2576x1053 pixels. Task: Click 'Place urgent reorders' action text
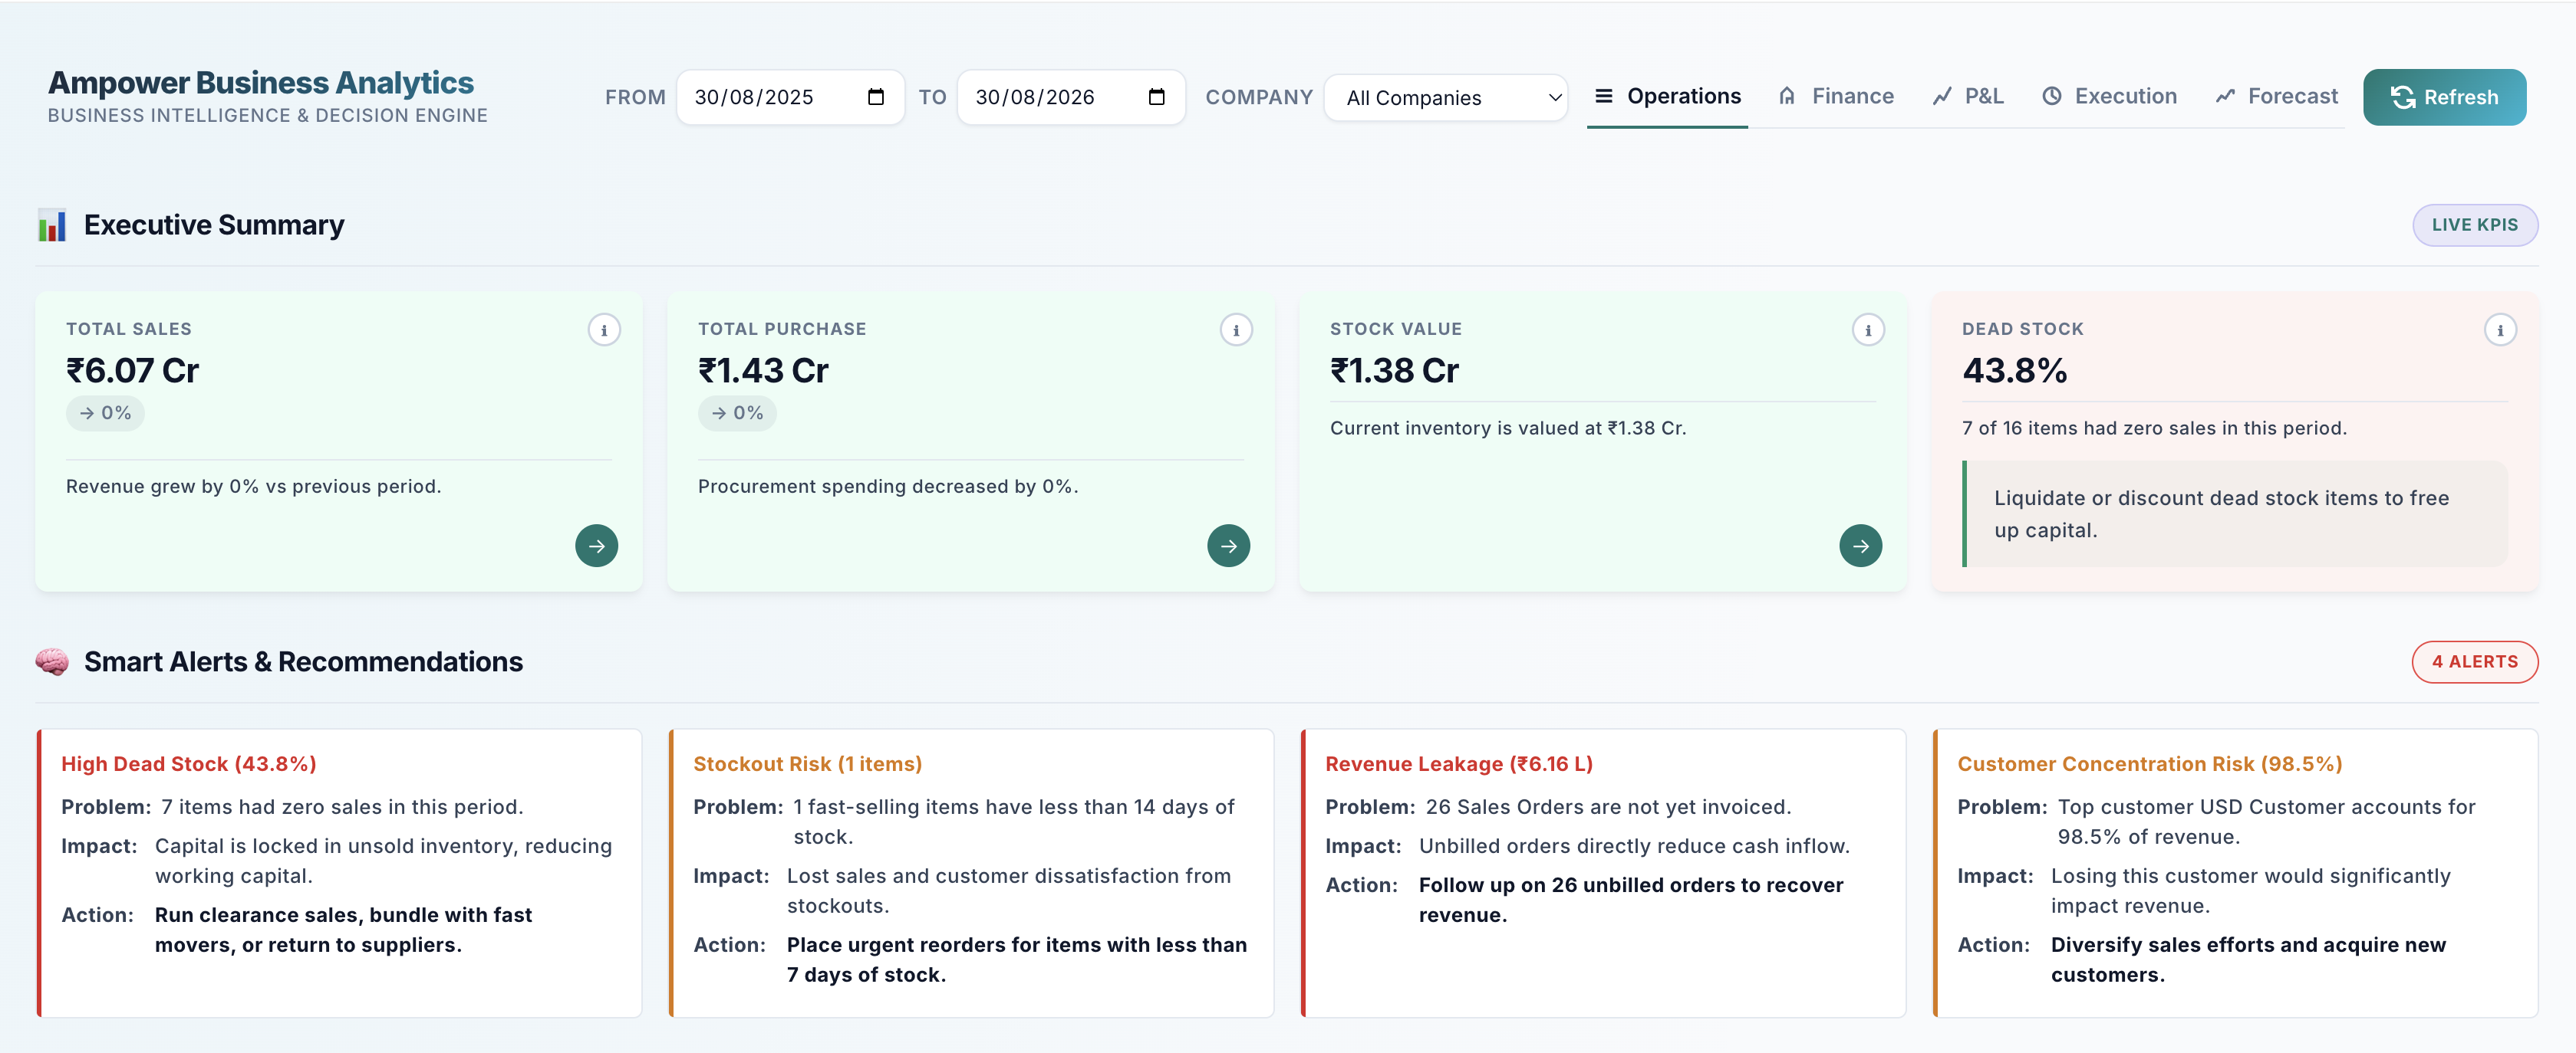[x=1017, y=959]
